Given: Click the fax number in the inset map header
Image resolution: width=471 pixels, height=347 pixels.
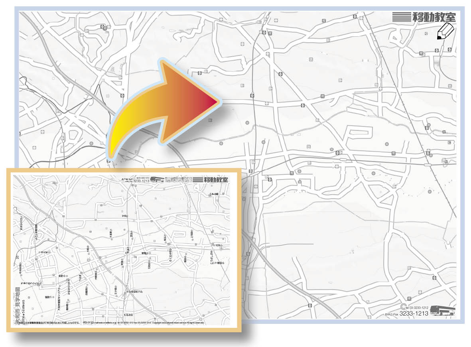Looking at the screenshot, I should [141, 181].
